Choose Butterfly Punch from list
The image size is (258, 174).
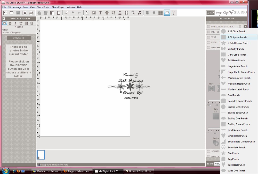(239, 49)
